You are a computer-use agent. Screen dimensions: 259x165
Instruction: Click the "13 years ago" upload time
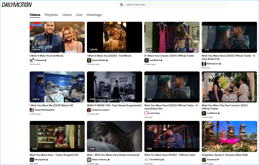coord(93,114)
